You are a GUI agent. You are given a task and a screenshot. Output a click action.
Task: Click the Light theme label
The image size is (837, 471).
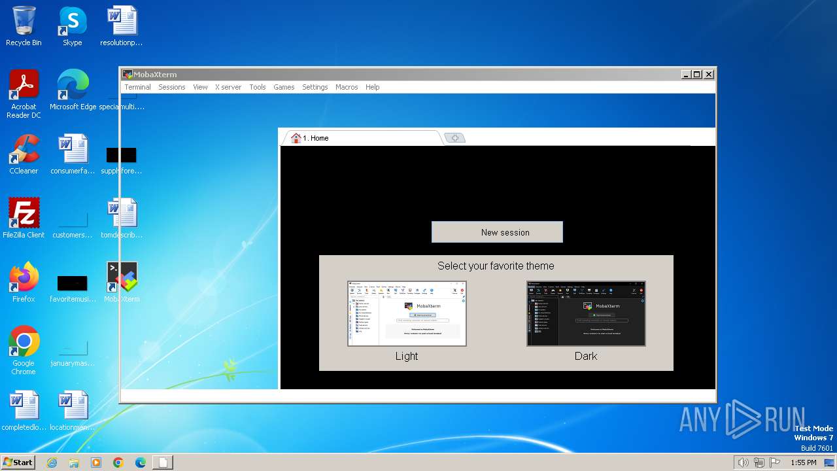[x=407, y=356]
